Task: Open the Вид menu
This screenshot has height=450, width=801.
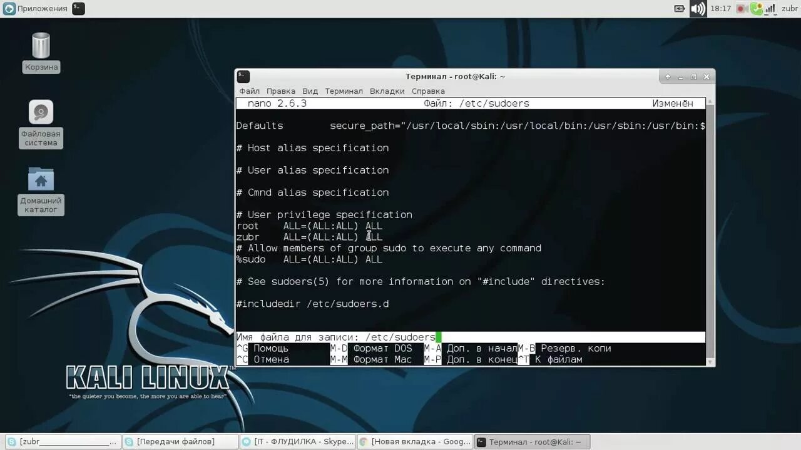Action: pyautogui.click(x=310, y=91)
